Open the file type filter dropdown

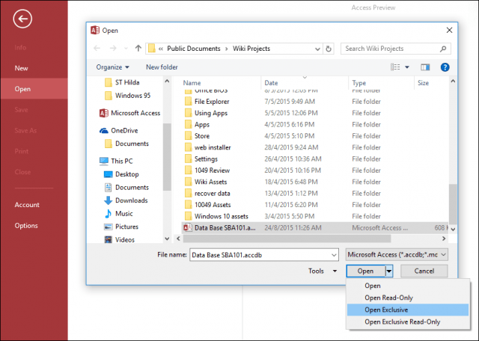397,254
